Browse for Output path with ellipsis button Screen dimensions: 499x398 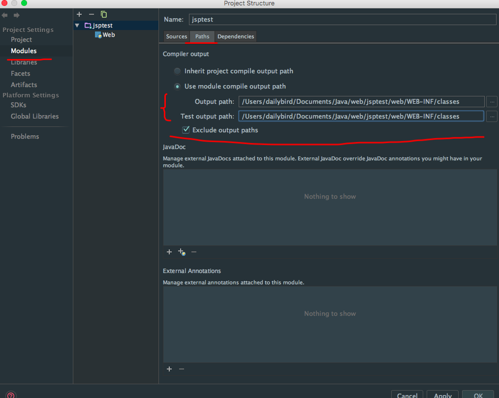tap(492, 102)
